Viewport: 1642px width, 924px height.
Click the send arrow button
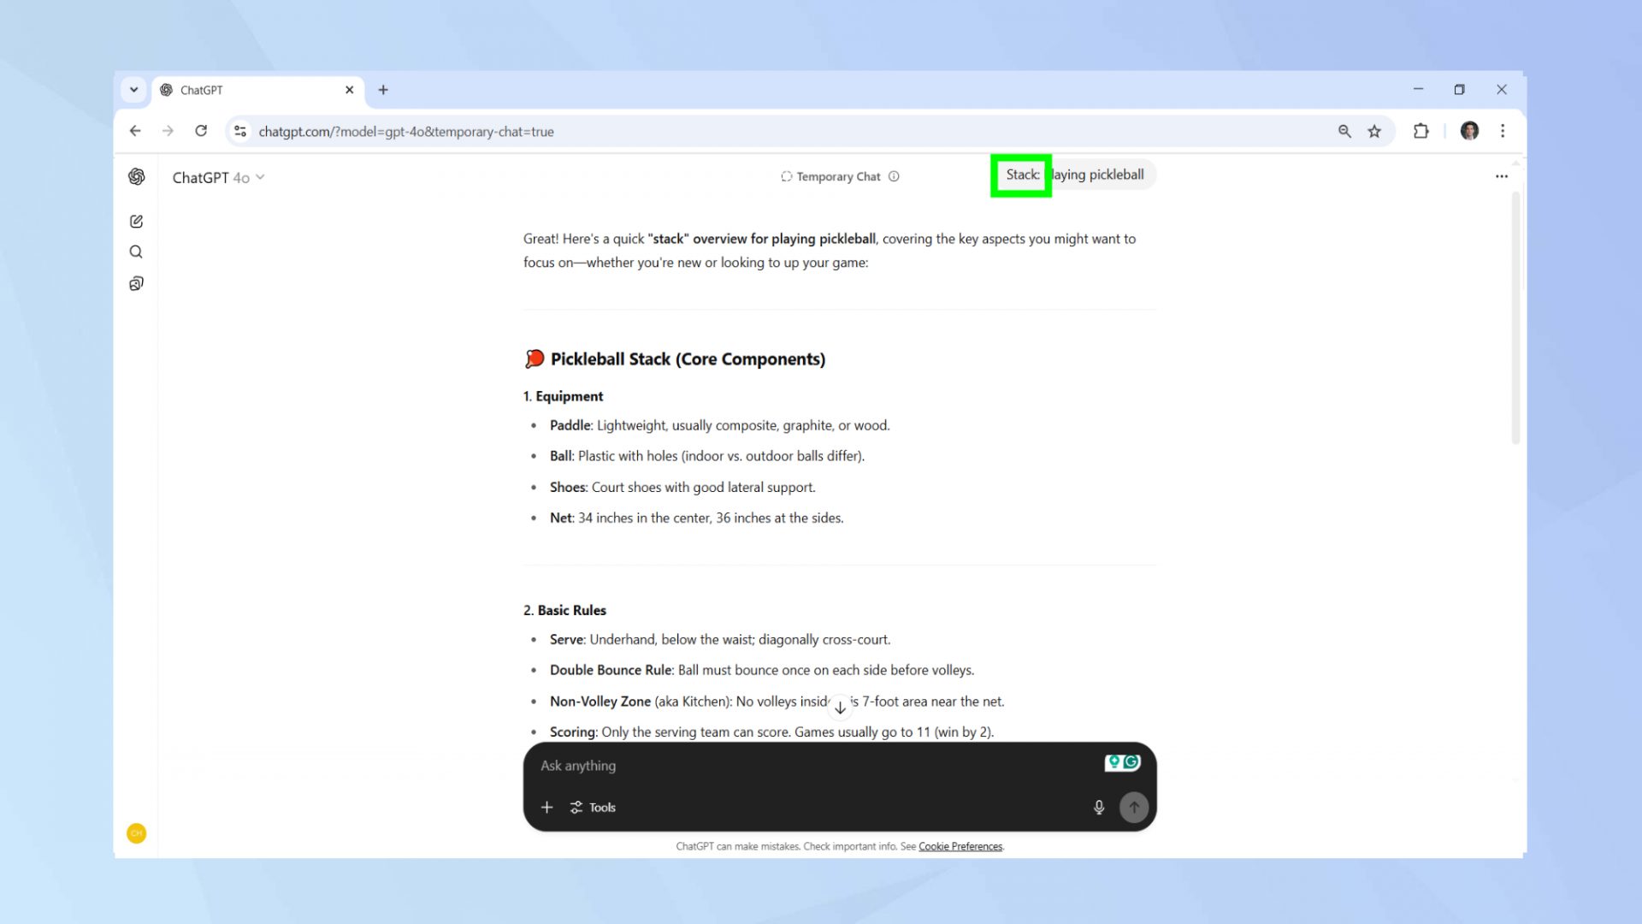point(1134,807)
